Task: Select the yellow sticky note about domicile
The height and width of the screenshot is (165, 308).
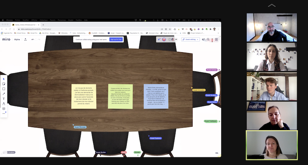Action: point(84,96)
